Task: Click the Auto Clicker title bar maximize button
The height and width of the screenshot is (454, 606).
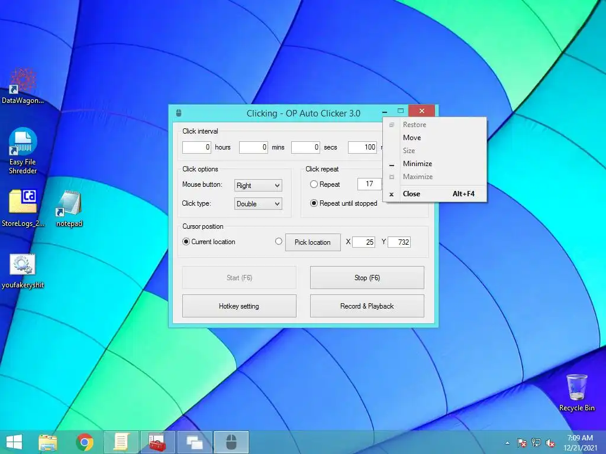Action: pyautogui.click(x=401, y=111)
